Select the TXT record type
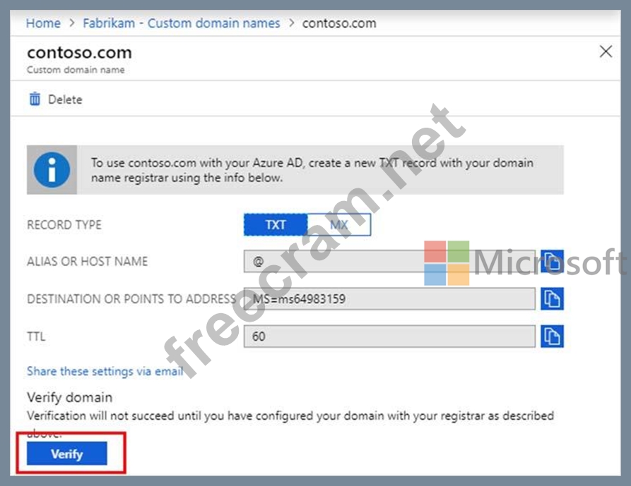The width and height of the screenshot is (631, 486). (276, 224)
